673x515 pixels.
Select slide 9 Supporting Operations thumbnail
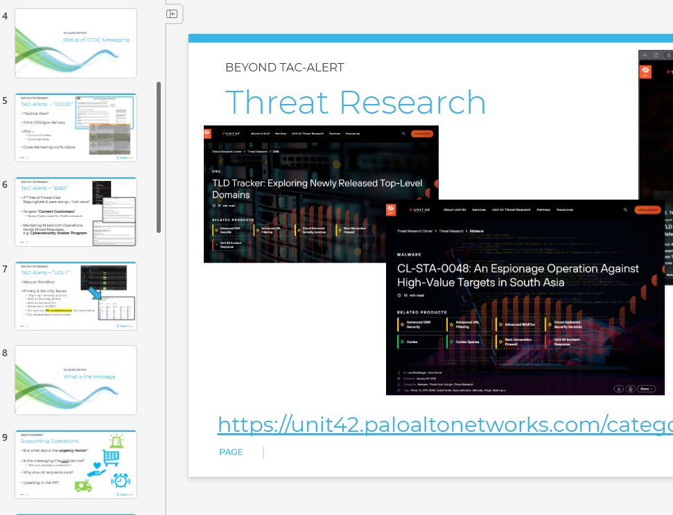click(76, 464)
